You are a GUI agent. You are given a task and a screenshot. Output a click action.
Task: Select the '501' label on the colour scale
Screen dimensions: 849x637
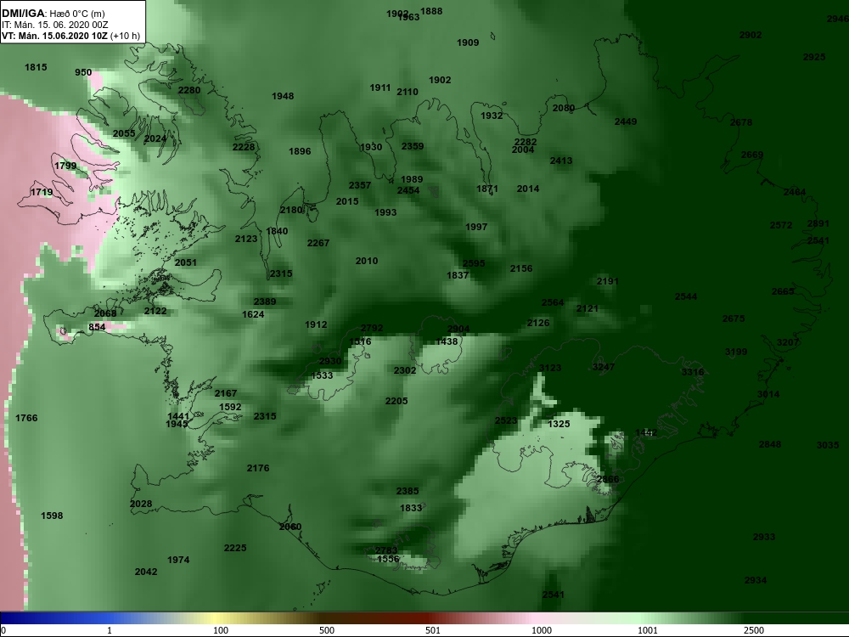point(433,630)
